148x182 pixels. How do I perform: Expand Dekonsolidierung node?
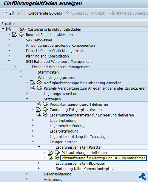27,174
